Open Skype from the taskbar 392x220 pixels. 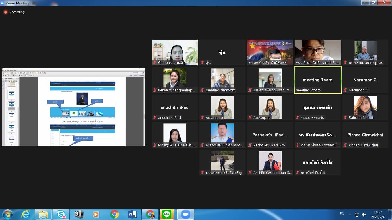click(x=61, y=214)
